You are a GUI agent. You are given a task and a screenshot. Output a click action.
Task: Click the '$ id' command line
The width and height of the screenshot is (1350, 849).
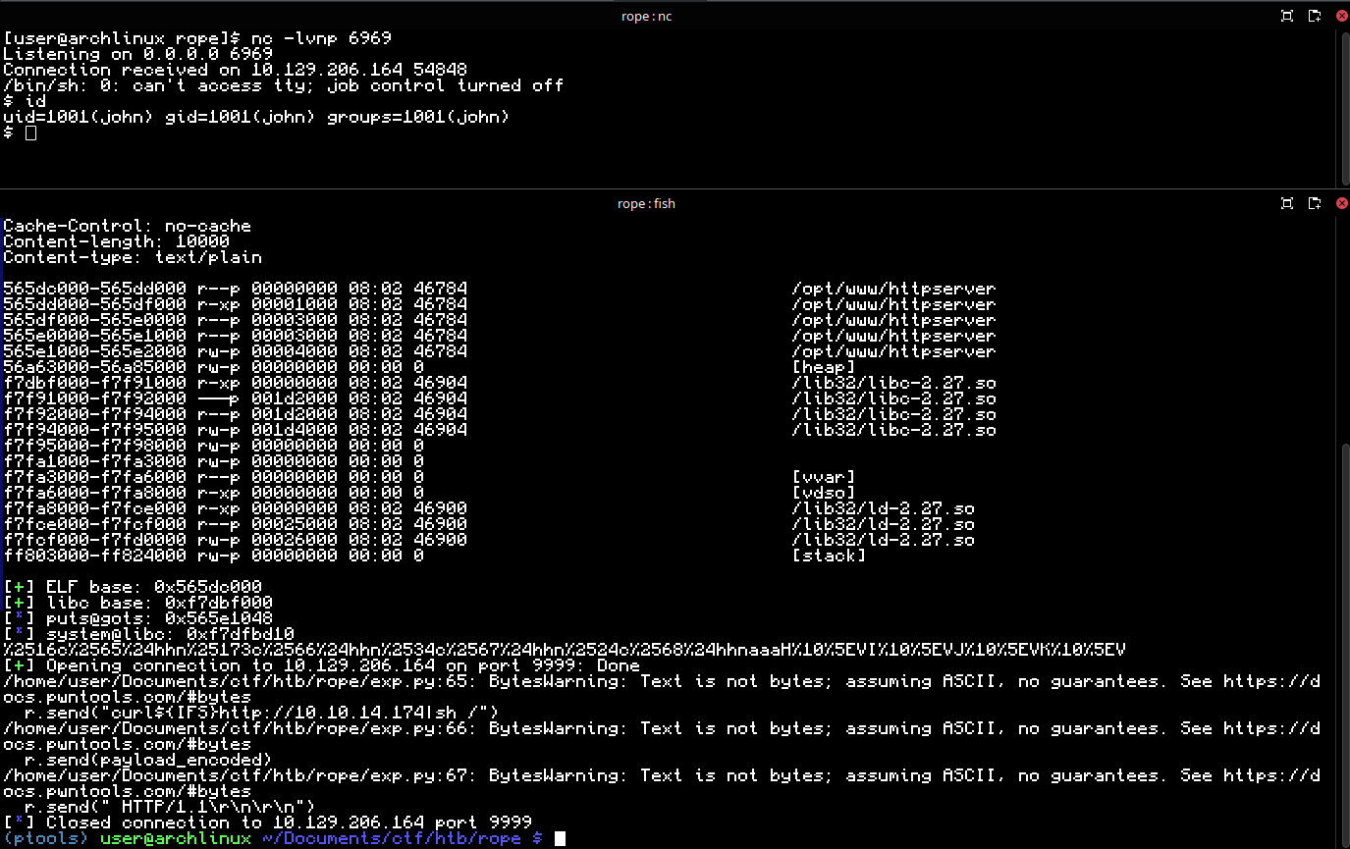25,101
